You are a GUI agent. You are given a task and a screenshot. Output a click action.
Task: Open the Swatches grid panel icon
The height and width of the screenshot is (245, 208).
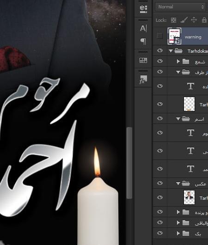(x=143, y=60)
